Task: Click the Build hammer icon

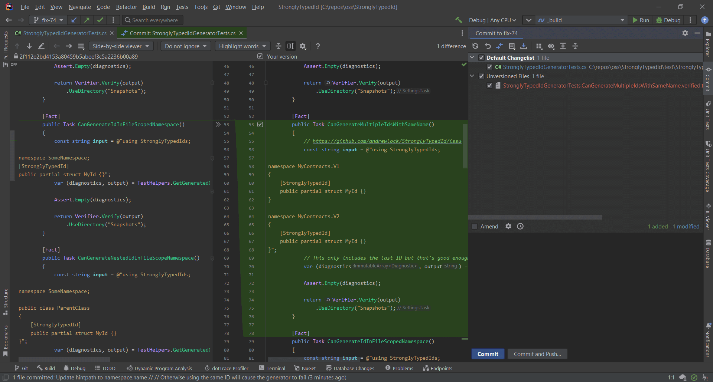Action: [x=459, y=20]
